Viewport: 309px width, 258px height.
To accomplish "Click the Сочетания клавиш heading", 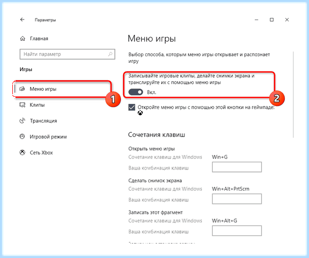I will coord(157,134).
